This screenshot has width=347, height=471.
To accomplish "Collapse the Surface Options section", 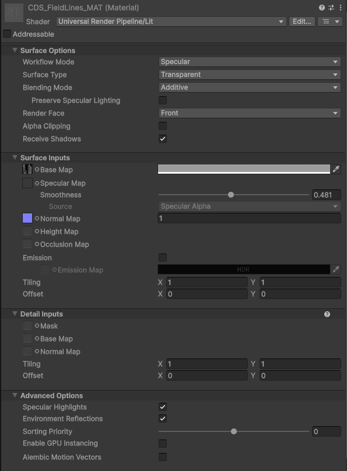I will [15, 50].
